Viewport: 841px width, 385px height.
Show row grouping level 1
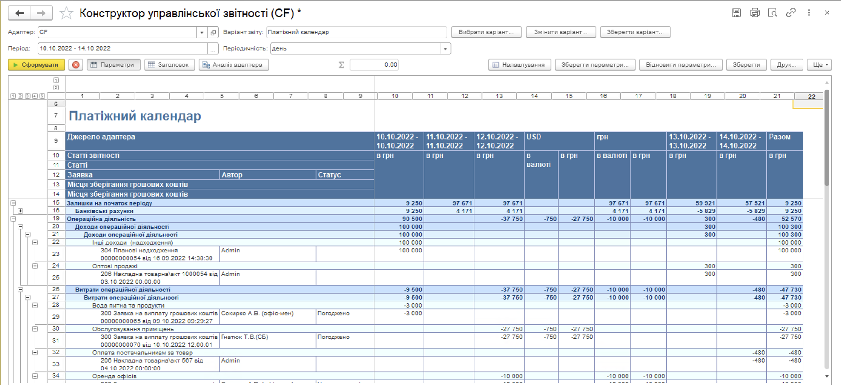tap(13, 96)
